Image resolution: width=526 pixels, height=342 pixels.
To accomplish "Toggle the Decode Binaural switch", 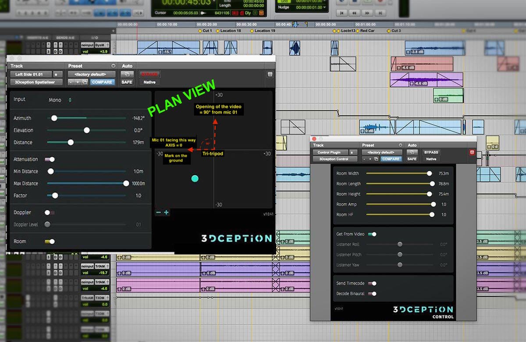I will [372, 294].
